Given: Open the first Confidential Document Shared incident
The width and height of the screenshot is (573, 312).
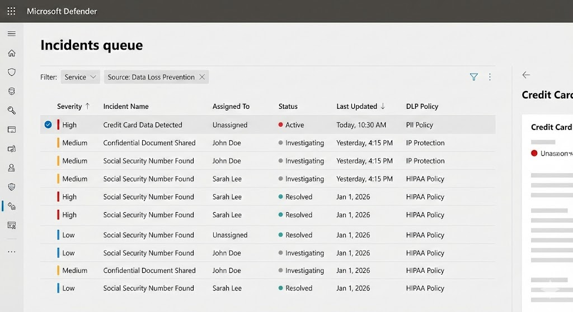Looking at the screenshot, I should pyautogui.click(x=149, y=143).
